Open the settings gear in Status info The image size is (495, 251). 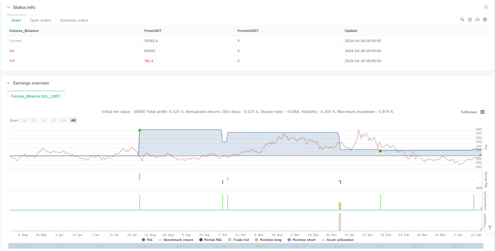485,19
